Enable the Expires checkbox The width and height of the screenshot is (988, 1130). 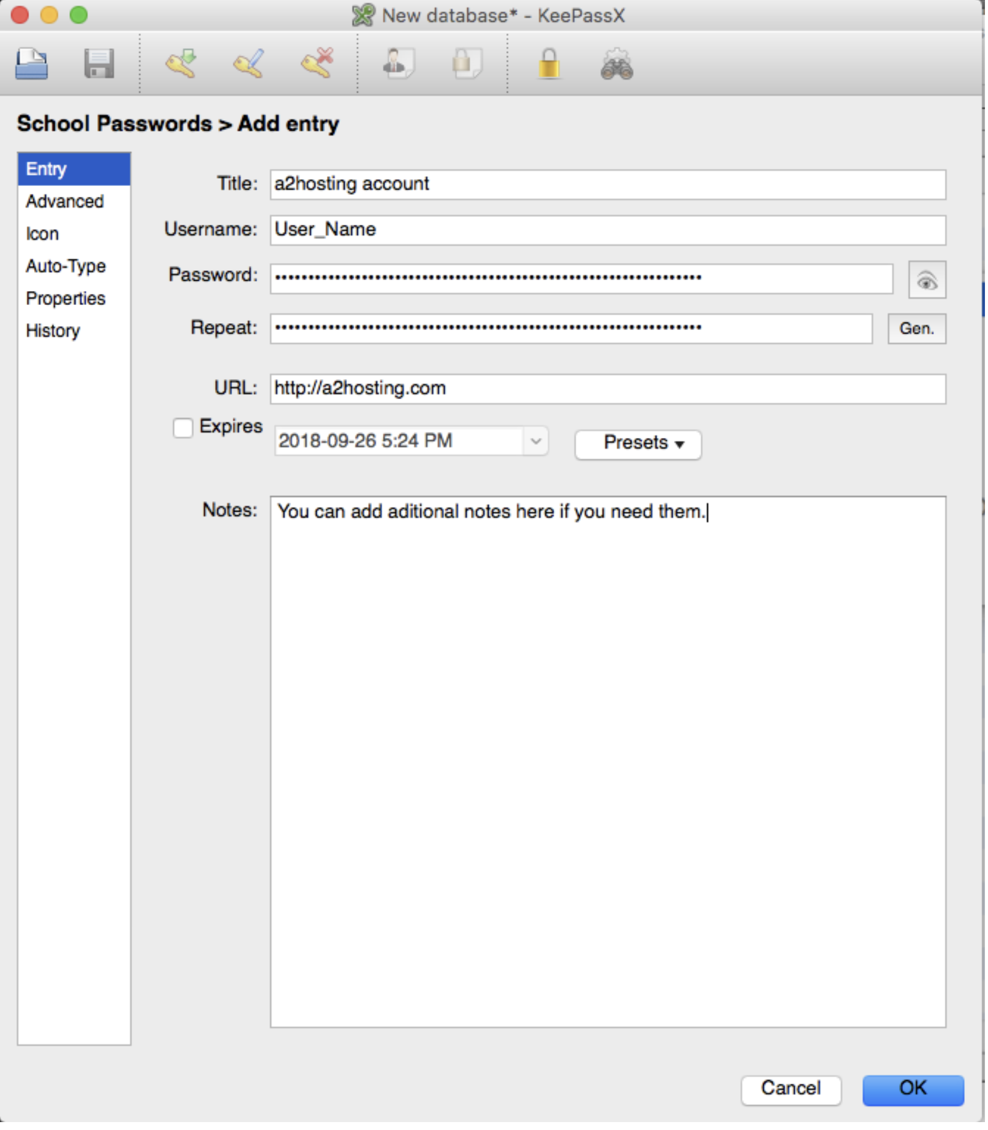pyautogui.click(x=183, y=428)
